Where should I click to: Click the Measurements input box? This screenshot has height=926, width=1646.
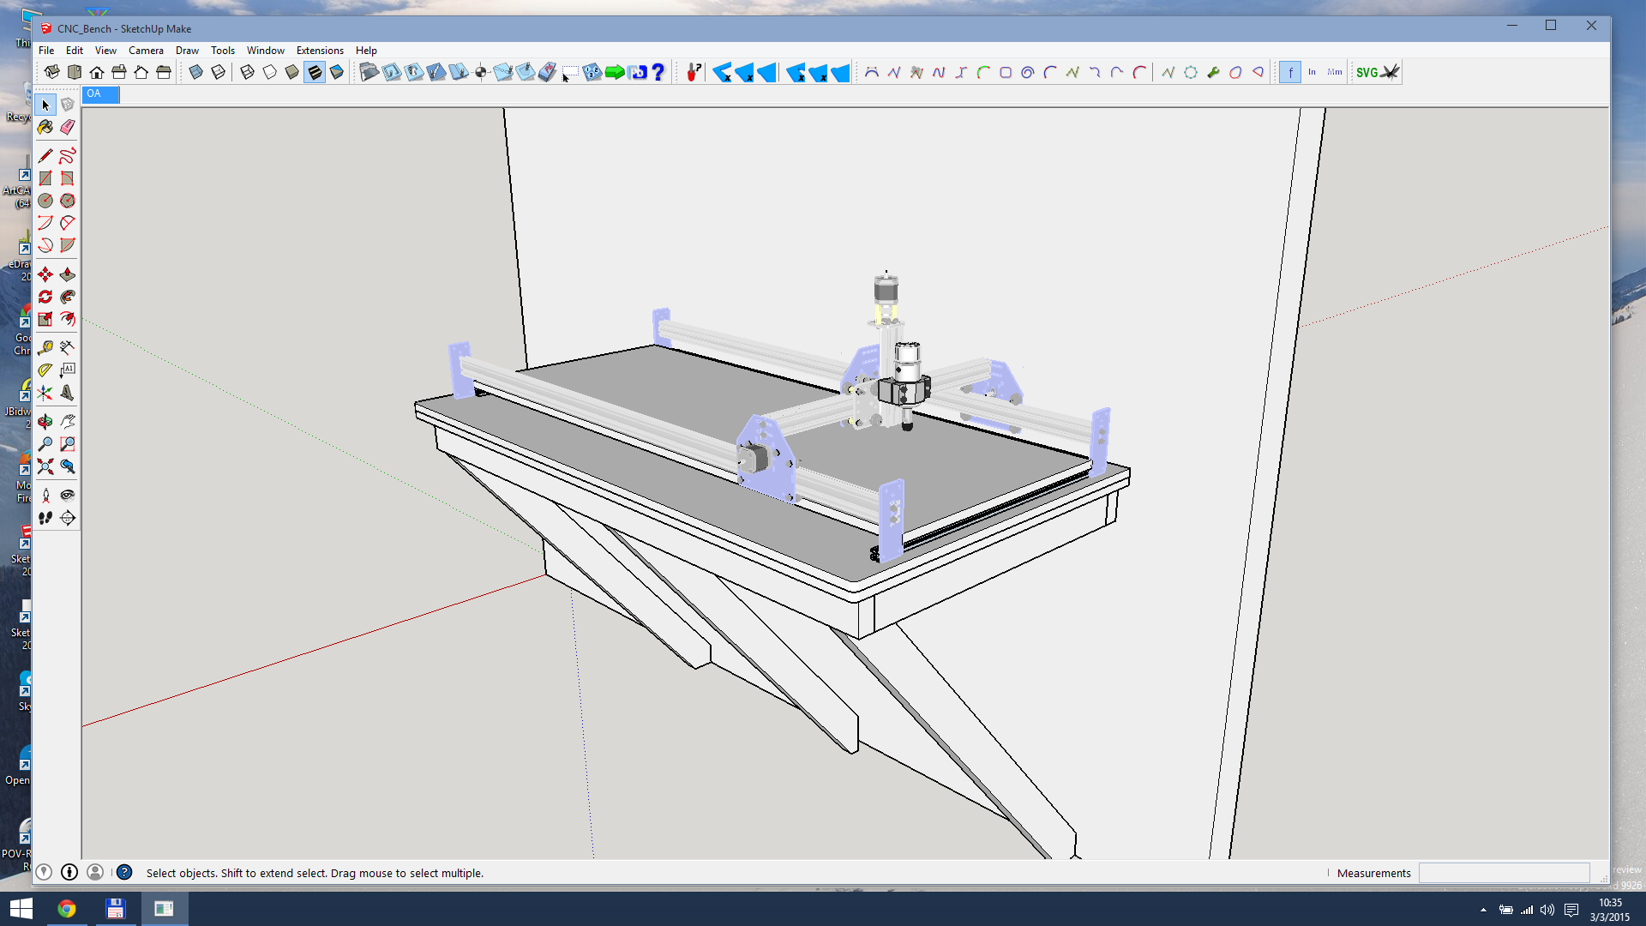coord(1504,873)
